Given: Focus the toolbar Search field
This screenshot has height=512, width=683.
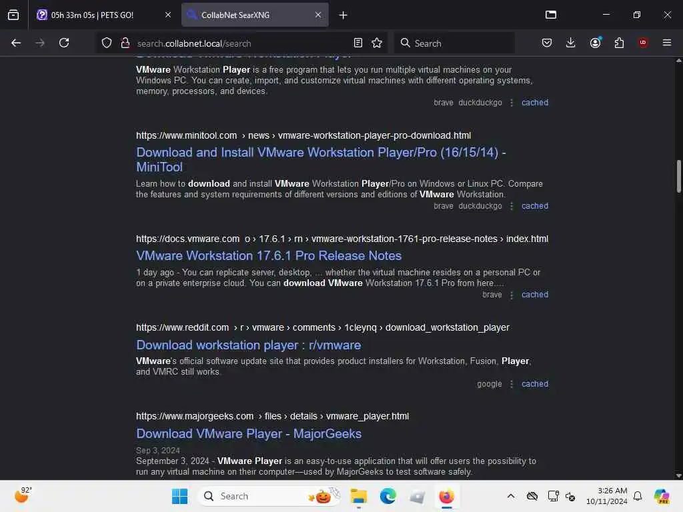Looking at the screenshot, I should (x=454, y=43).
